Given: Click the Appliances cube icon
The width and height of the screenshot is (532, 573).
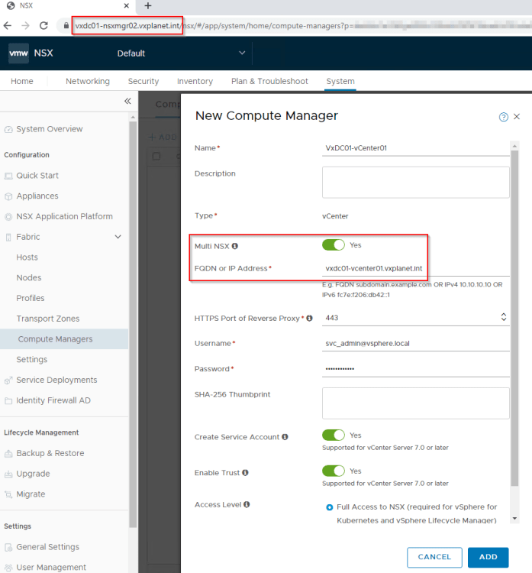Looking at the screenshot, I should pos(8,196).
